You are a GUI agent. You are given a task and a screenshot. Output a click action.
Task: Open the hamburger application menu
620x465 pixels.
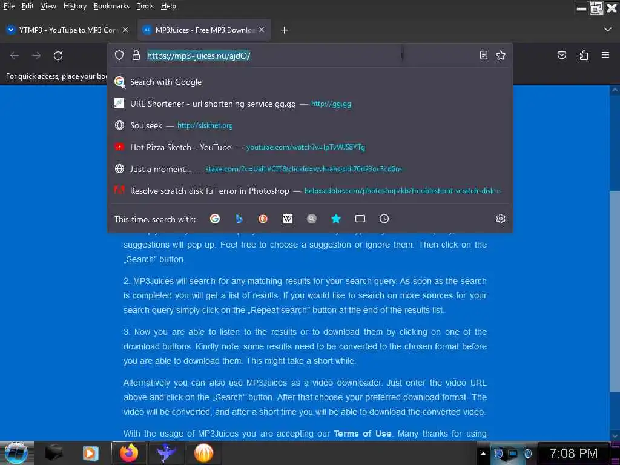605,55
